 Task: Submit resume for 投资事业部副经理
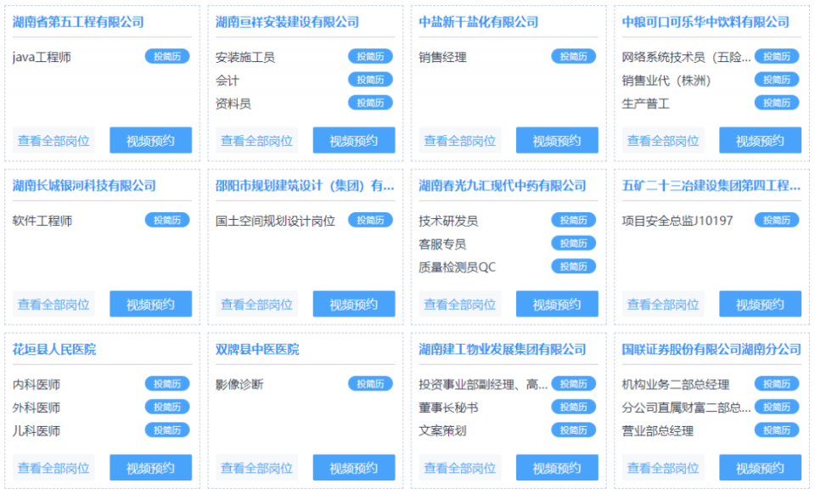click(574, 384)
